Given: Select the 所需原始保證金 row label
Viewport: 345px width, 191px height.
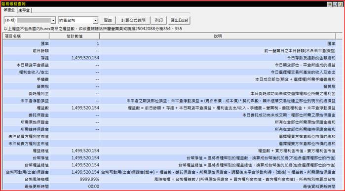Looking at the screenshot, I should click(35, 122).
